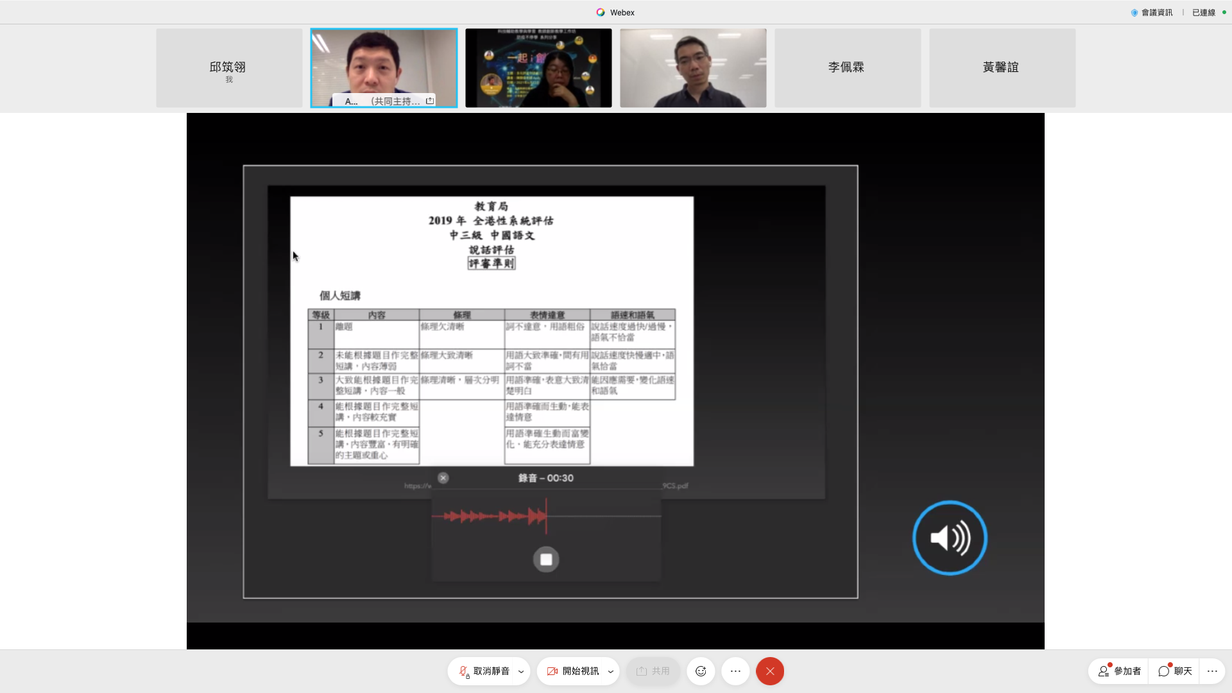The height and width of the screenshot is (693, 1232).
Task: Select participant tile 李佩霖
Action: click(847, 67)
